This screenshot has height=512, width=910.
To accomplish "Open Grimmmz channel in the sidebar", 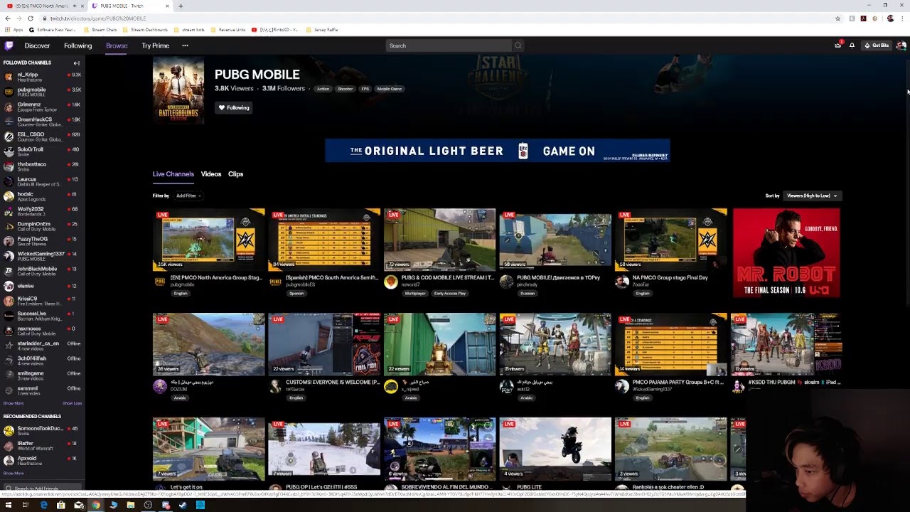I will [x=41, y=107].
